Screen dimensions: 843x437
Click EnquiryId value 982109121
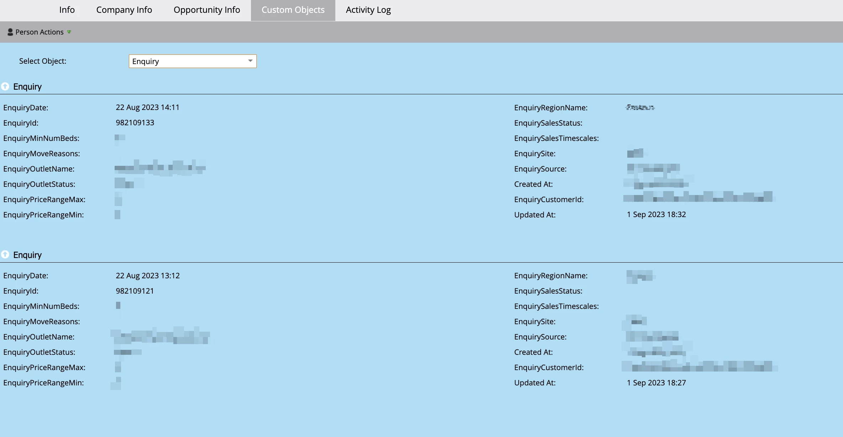pos(135,291)
